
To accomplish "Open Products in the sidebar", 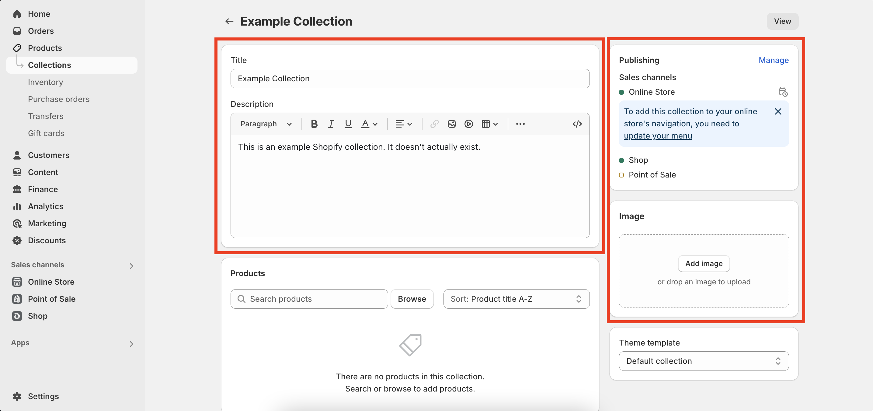I will [45, 48].
